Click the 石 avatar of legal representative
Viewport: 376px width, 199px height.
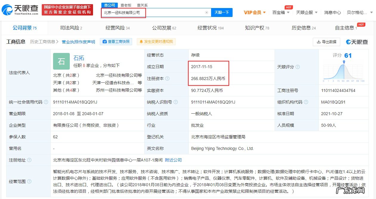(61, 61)
